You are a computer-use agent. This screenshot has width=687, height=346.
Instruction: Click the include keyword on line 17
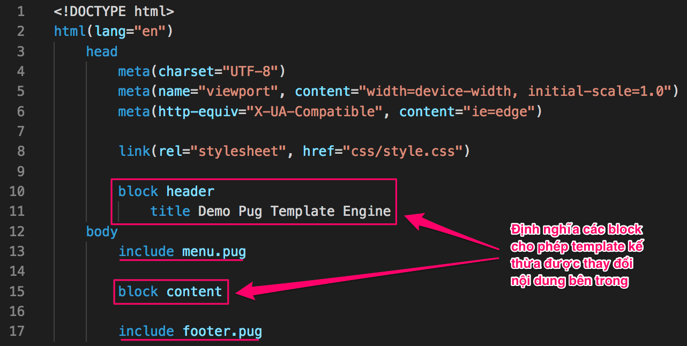pyautogui.click(x=146, y=331)
